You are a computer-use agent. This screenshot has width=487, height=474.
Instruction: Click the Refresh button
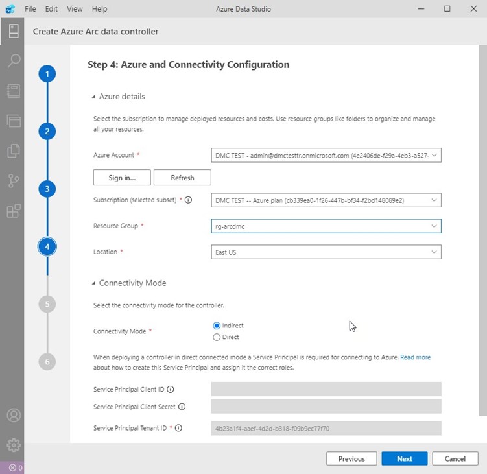(182, 178)
